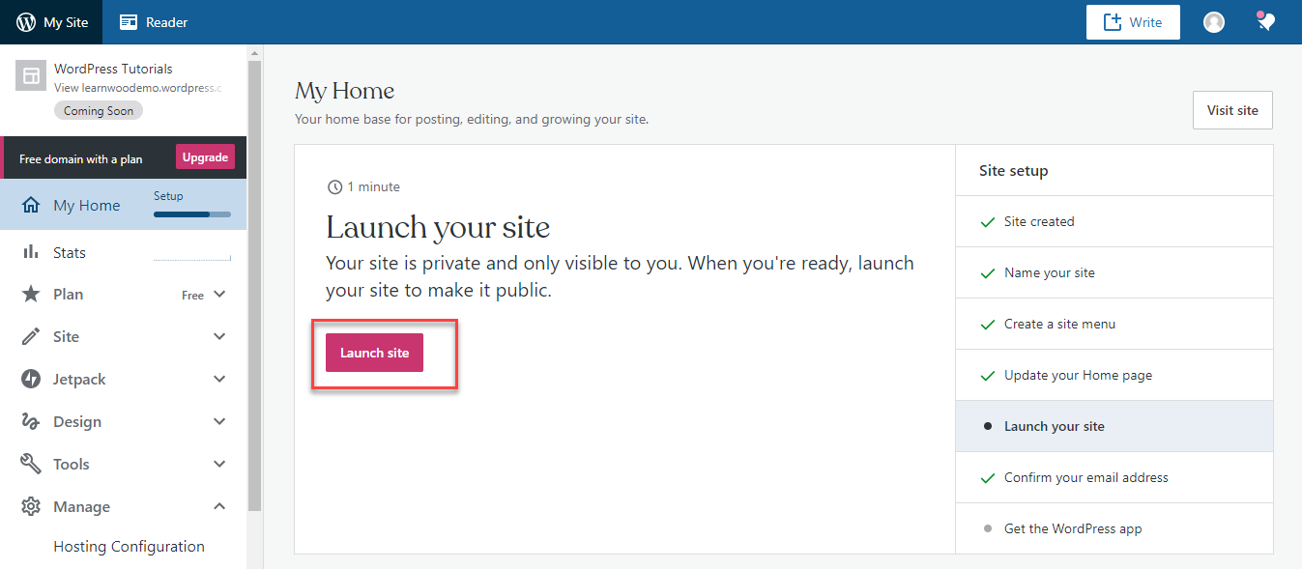Collapse the Manage section chevron
The width and height of the screenshot is (1302, 569).
click(x=219, y=507)
